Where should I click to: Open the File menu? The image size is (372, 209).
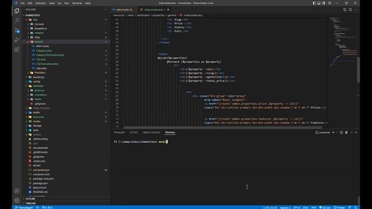tap(23, 3)
